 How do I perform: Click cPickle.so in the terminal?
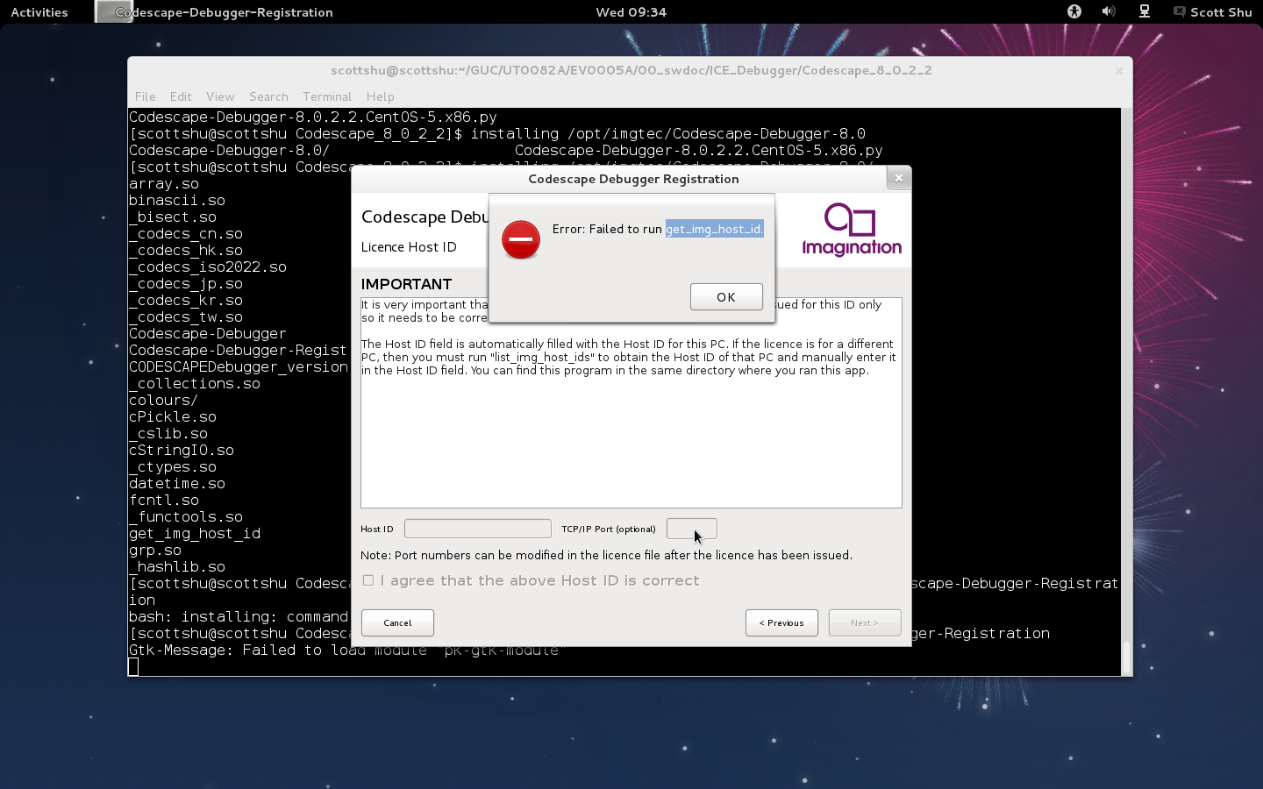(x=173, y=417)
